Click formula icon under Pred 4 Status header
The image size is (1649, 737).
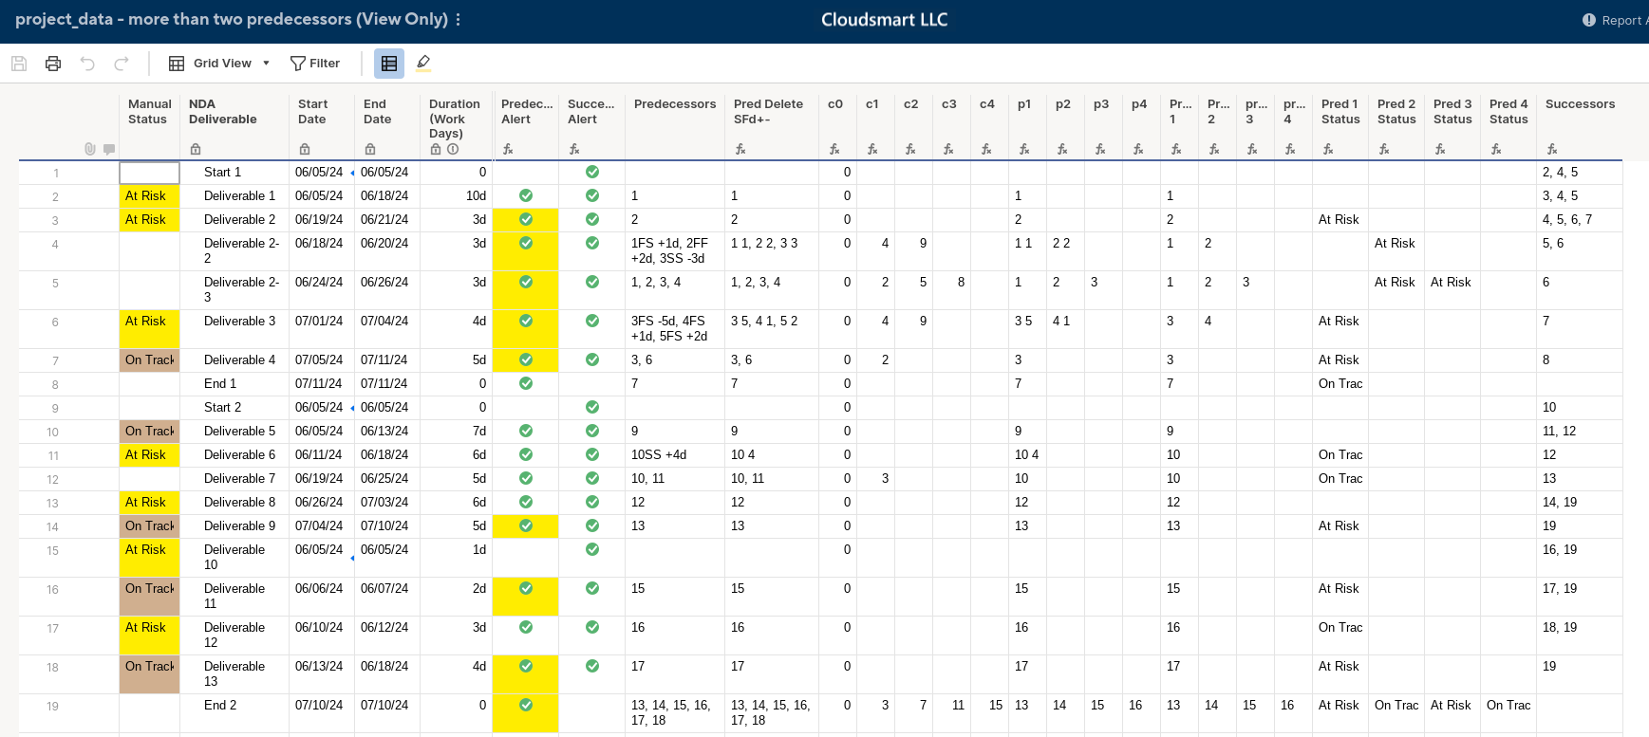point(1496,149)
